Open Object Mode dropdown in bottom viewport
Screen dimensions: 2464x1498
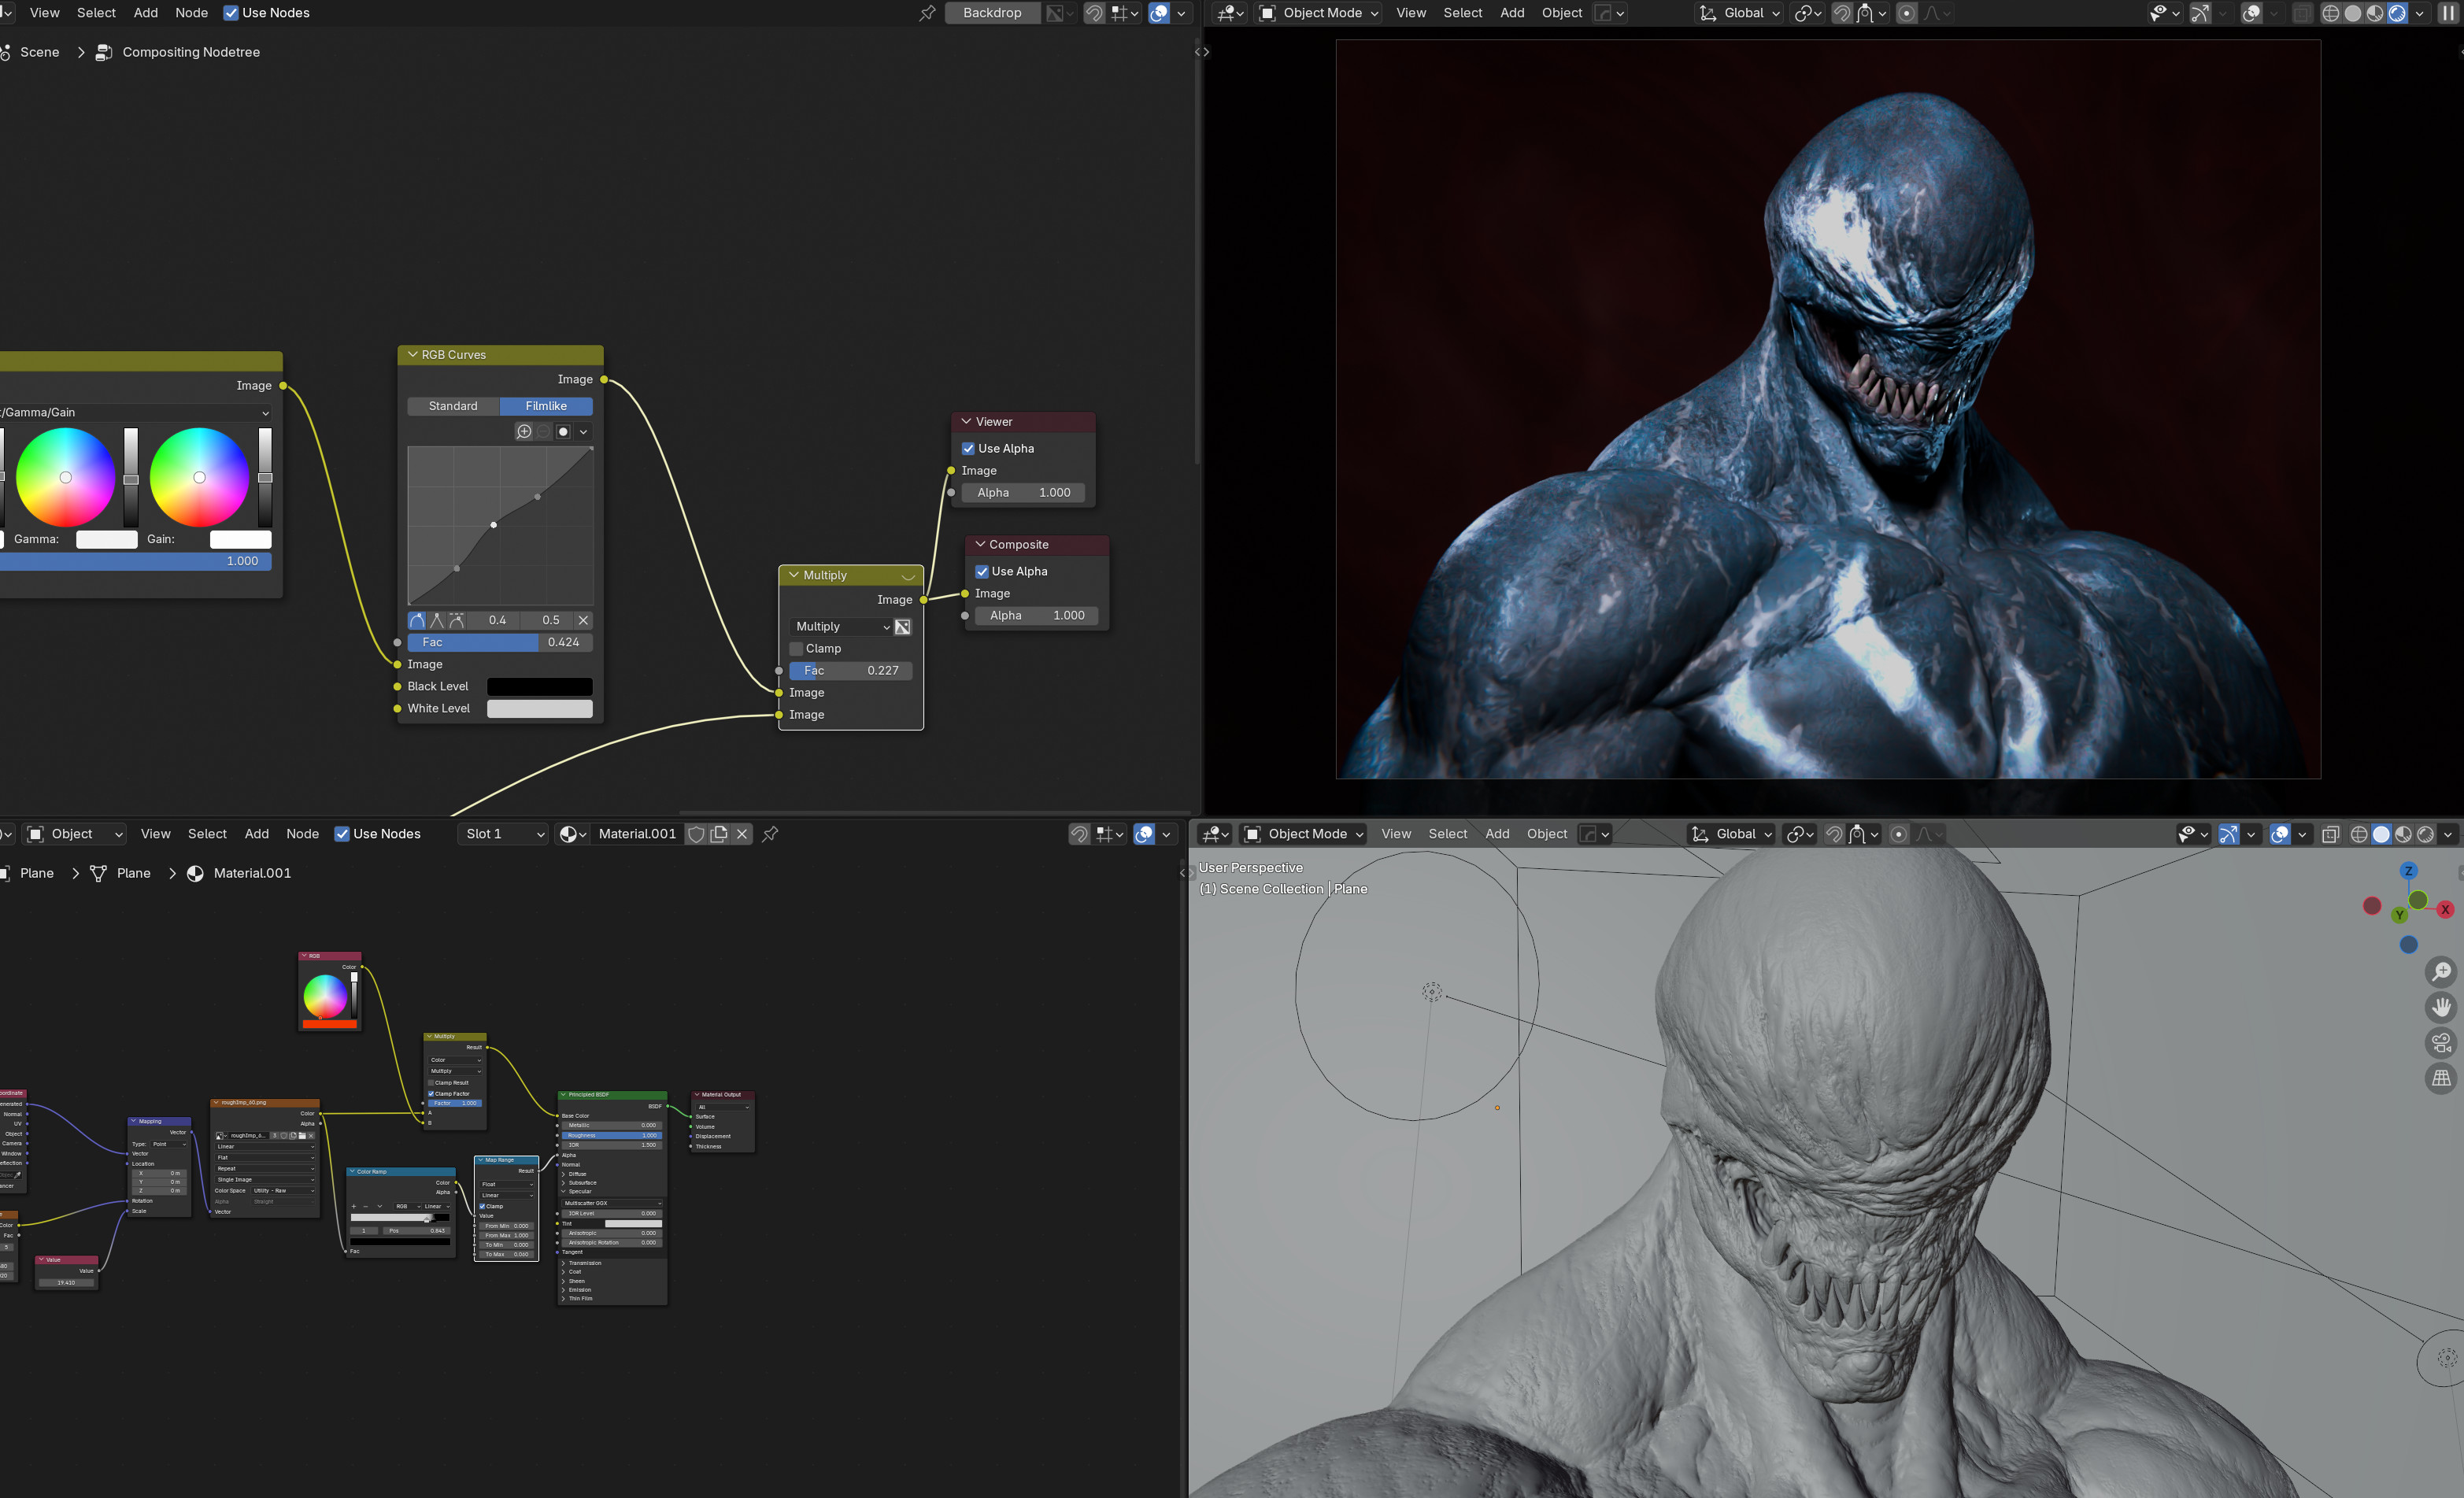point(1304,834)
